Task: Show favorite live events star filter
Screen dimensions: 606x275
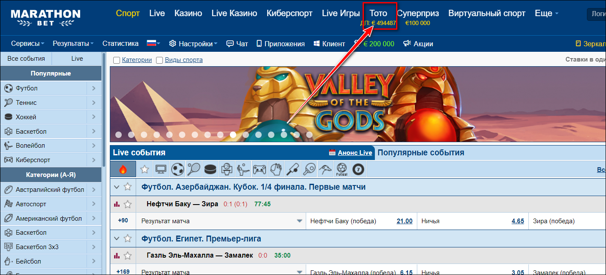Action: click(x=145, y=169)
